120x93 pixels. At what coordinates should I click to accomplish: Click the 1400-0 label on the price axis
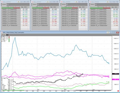[116, 39]
